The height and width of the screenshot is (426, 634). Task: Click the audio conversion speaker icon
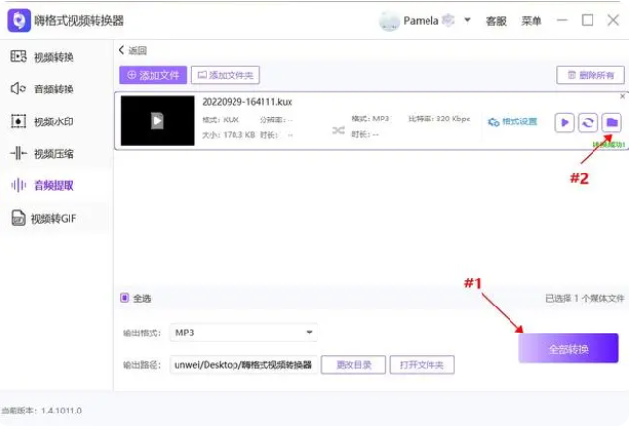coord(17,89)
